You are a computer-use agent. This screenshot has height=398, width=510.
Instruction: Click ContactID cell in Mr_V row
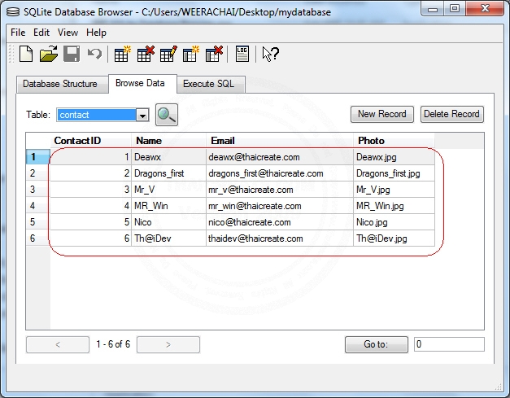click(91, 190)
